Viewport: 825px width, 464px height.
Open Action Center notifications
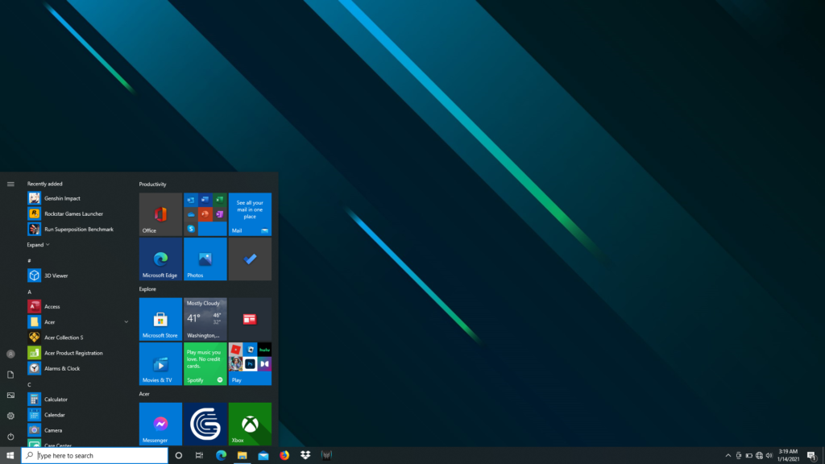point(812,456)
